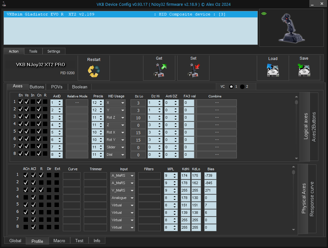Increase AxID value for axis 1
The image size is (328, 248).
[60, 101]
